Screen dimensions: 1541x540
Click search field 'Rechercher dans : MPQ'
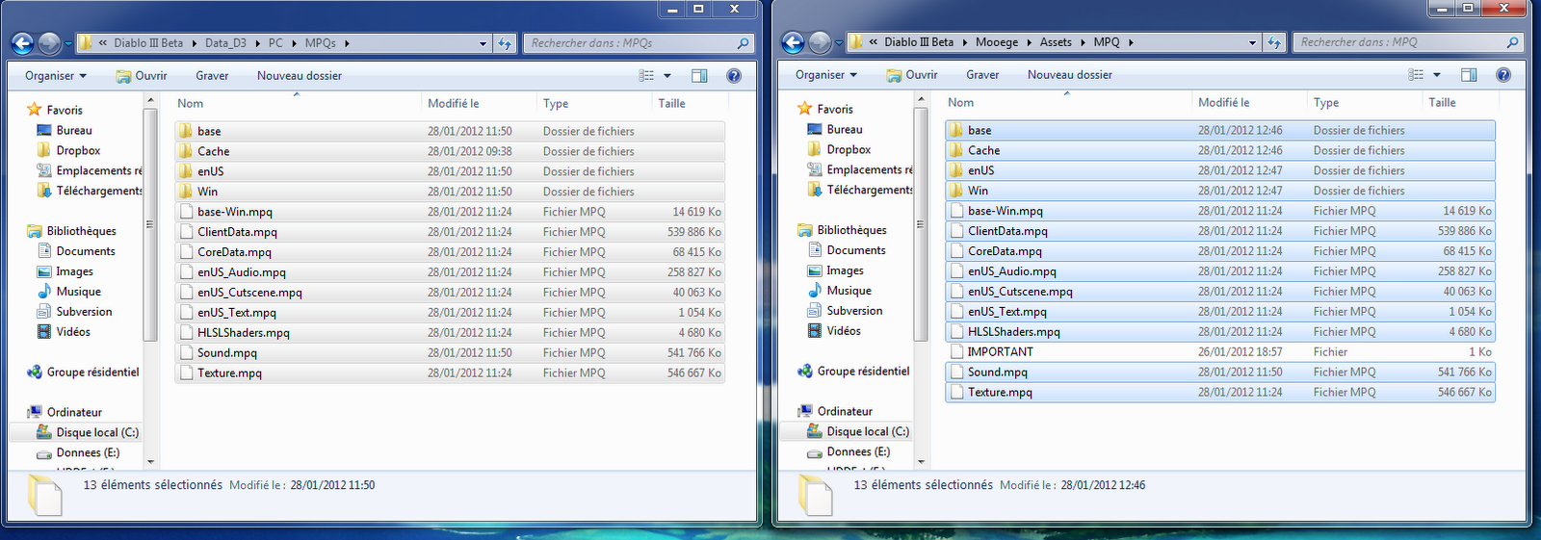(1408, 42)
